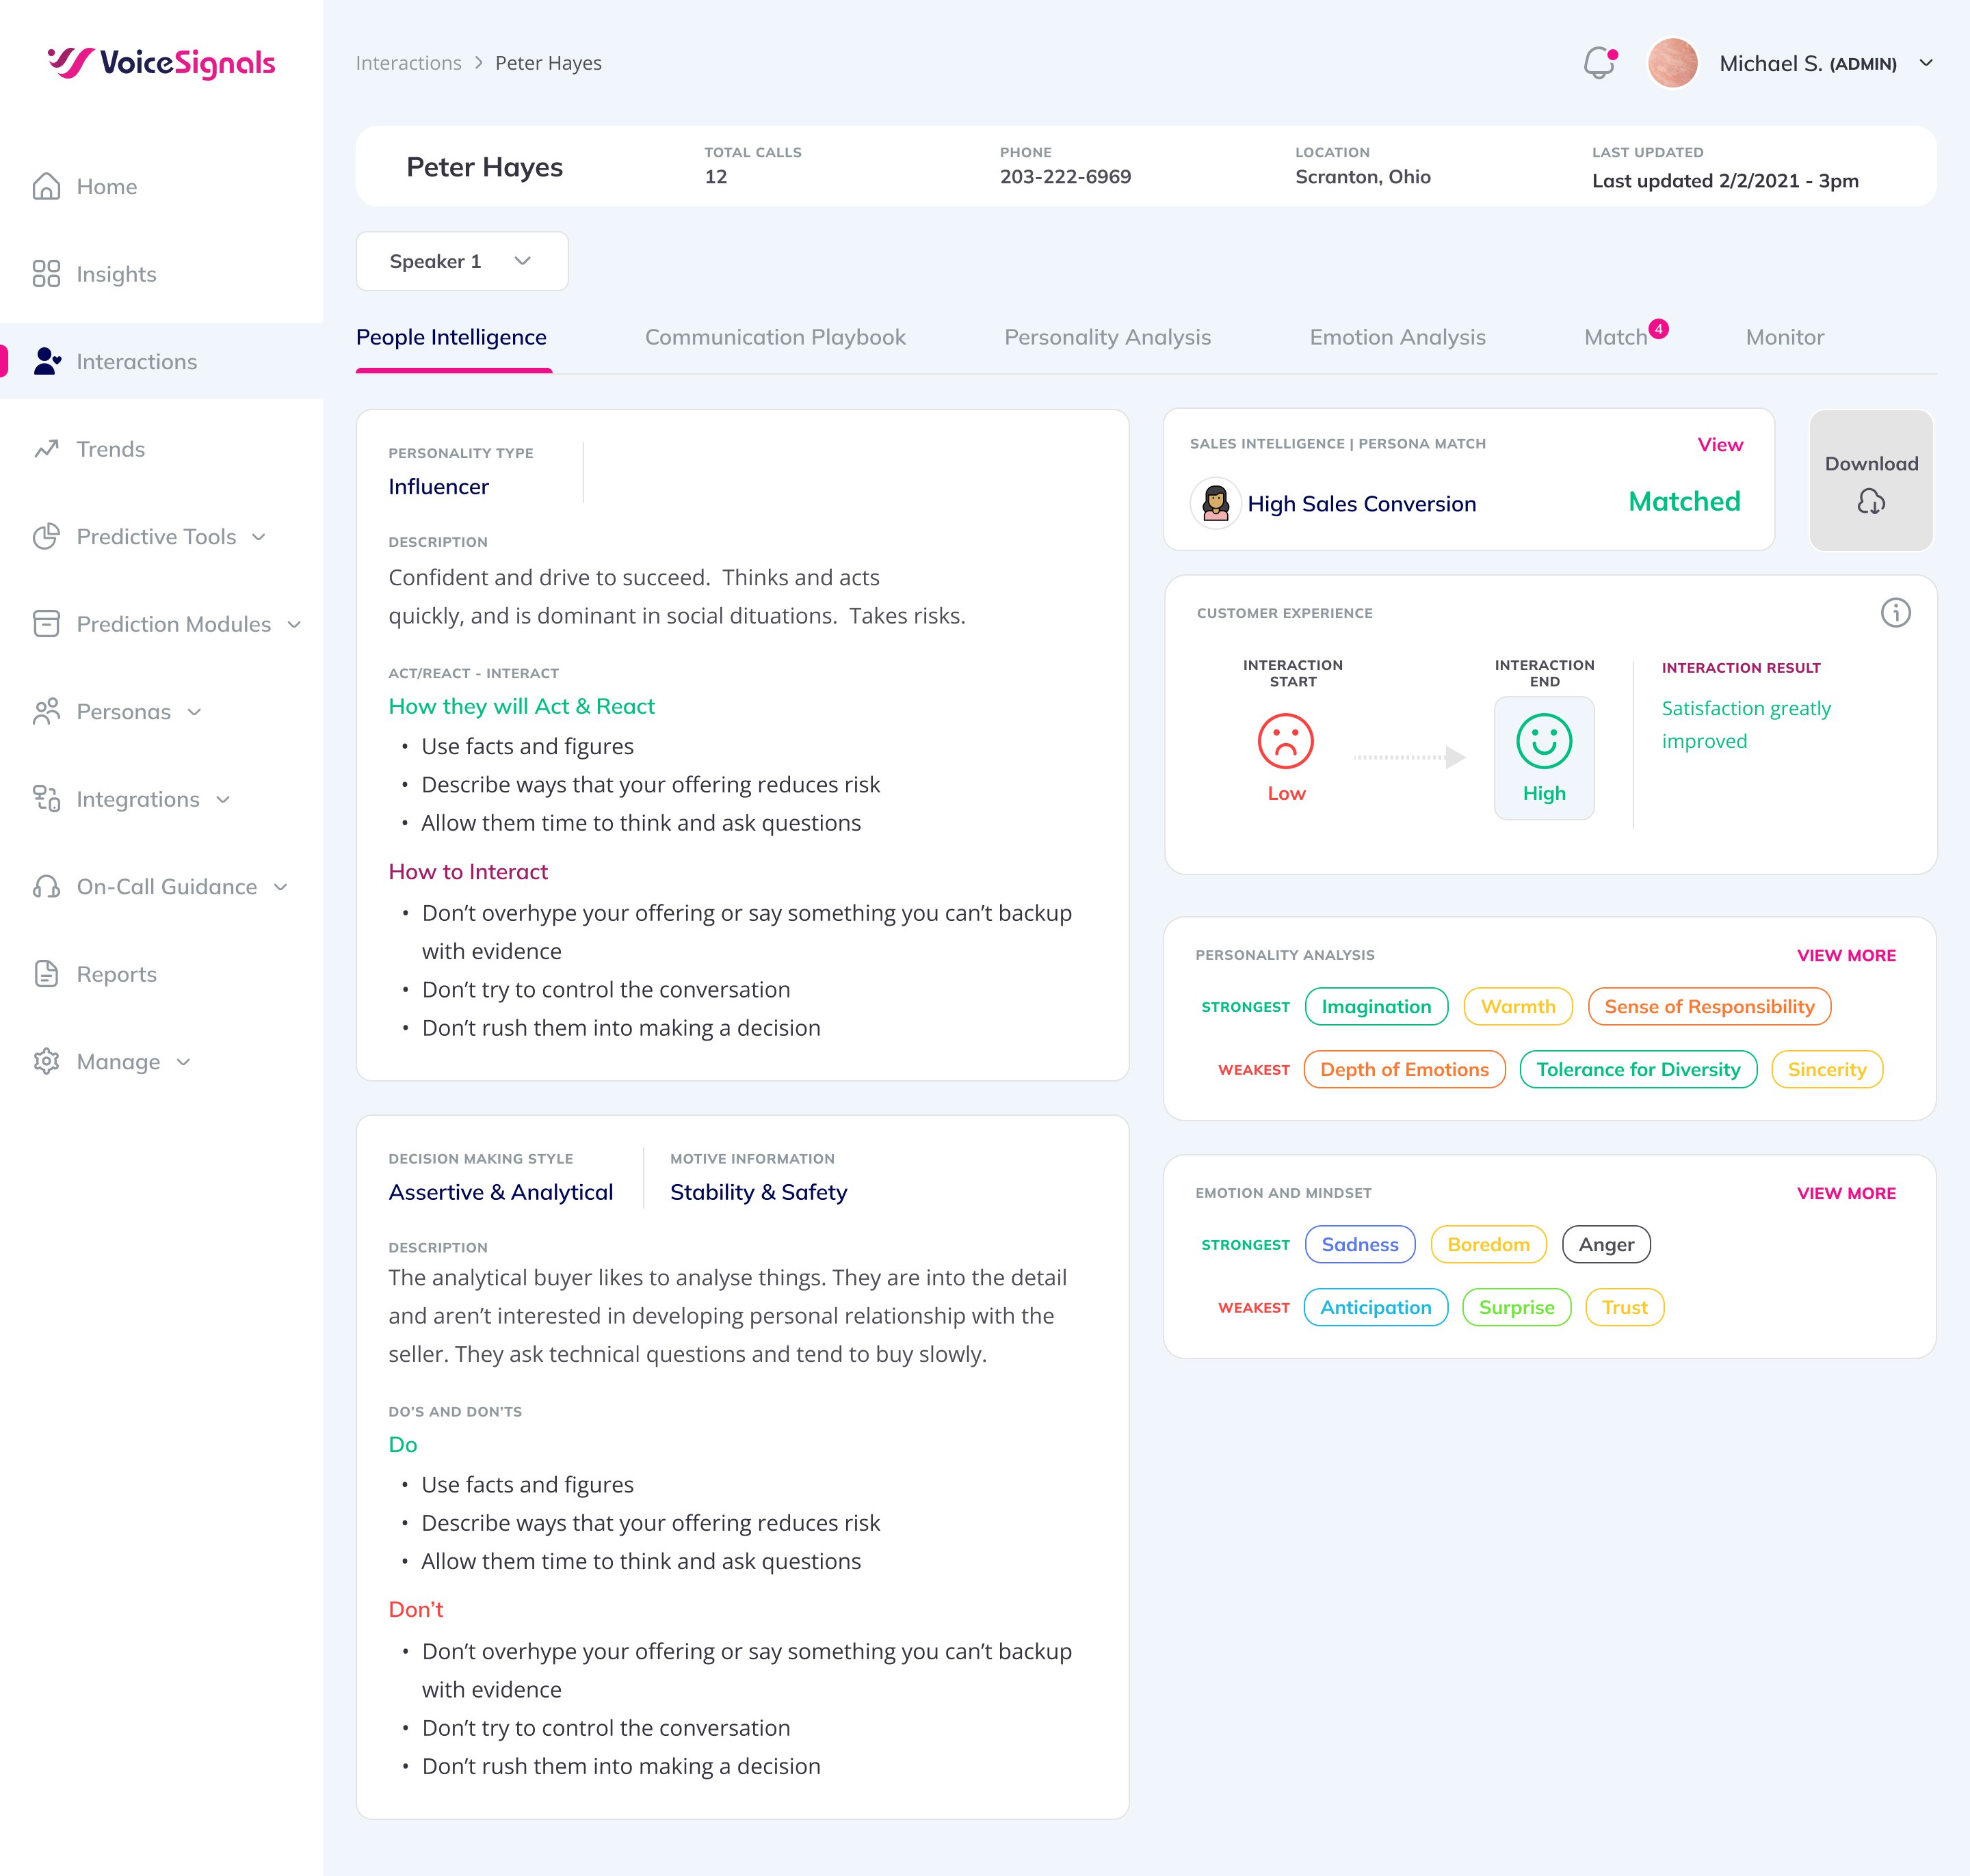Expand the Predictive Tools menu

tap(259, 537)
